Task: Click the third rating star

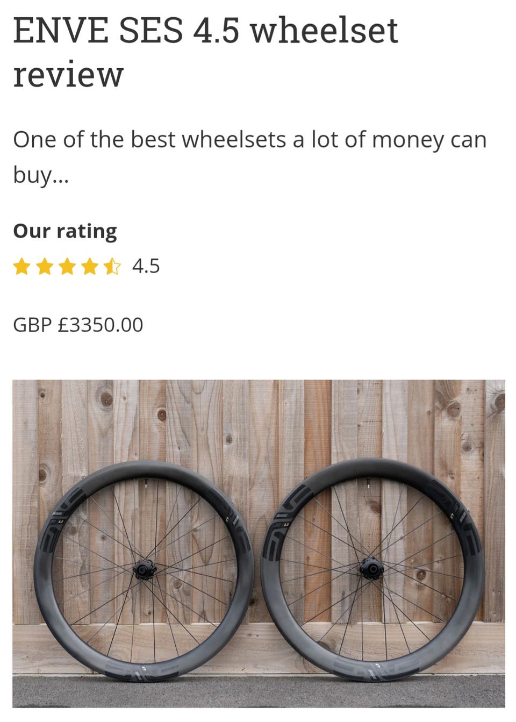Action: coord(67,267)
